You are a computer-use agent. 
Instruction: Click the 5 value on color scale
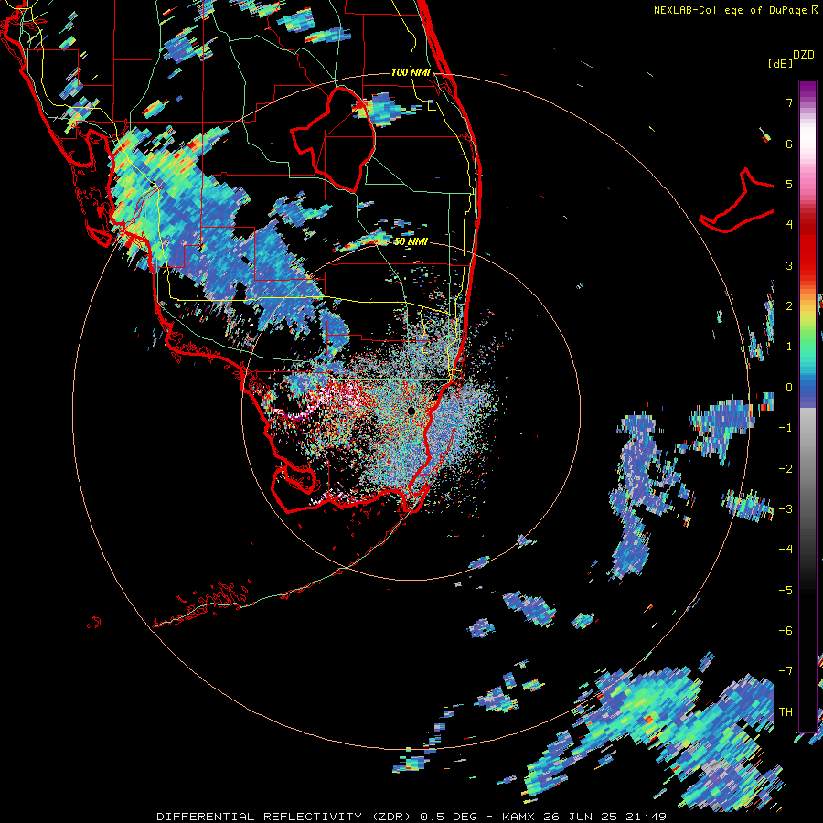(x=789, y=184)
